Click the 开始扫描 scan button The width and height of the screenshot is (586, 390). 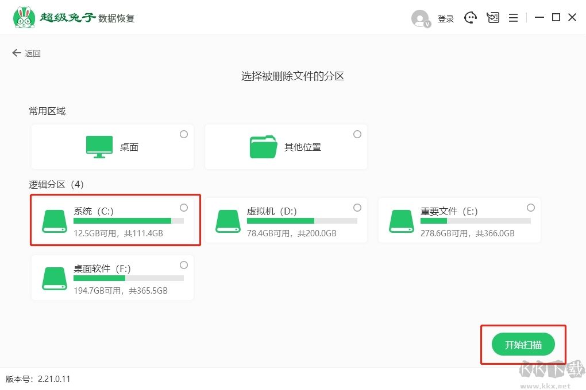coord(523,344)
